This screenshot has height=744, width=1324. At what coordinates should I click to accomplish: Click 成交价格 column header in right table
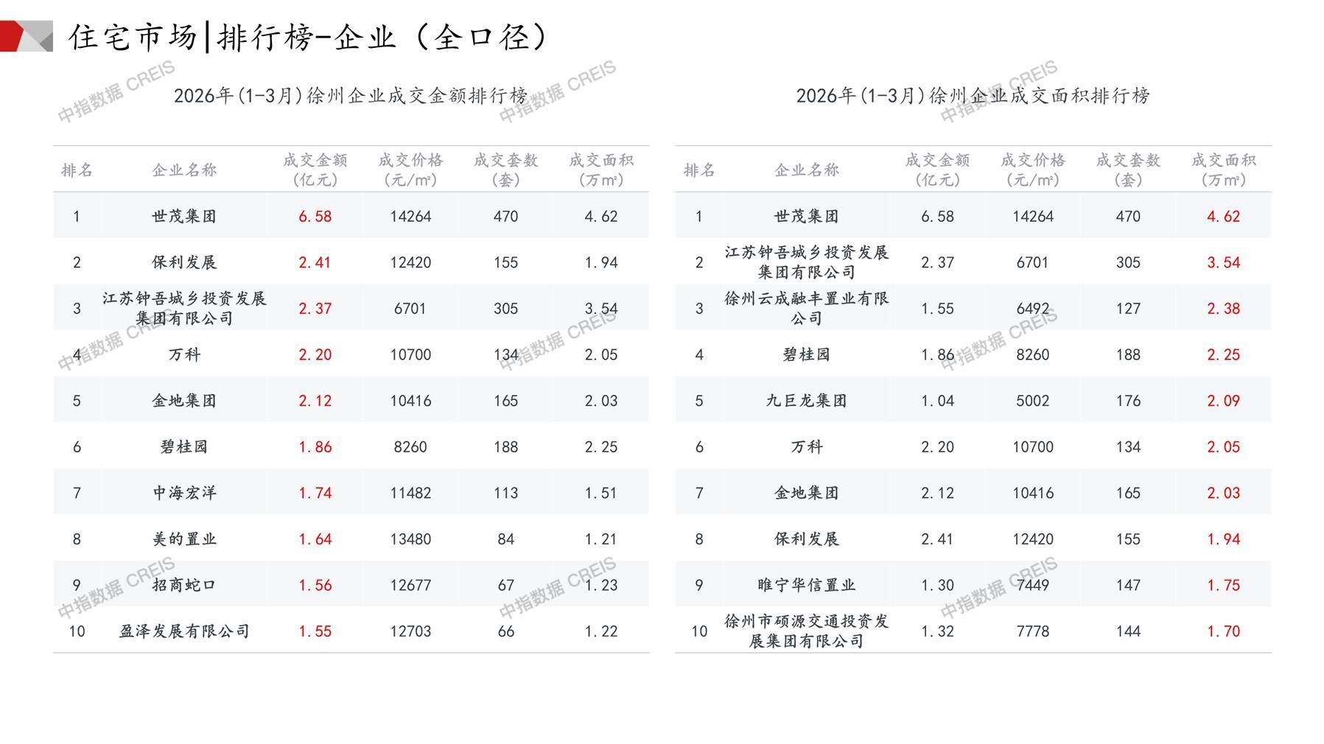[1032, 169]
